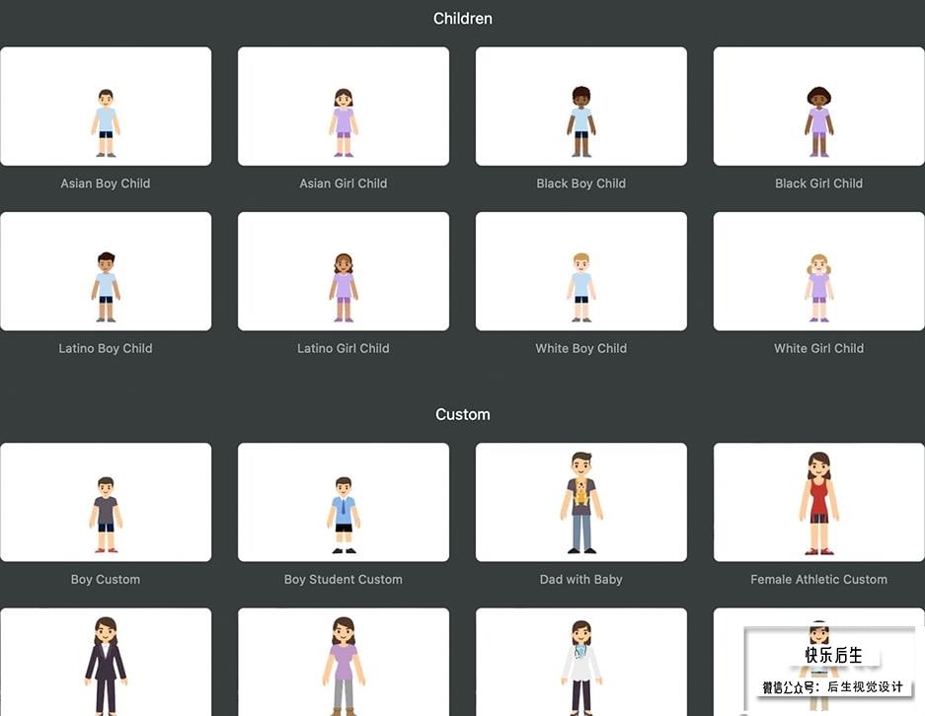The width and height of the screenshot is (925, 716).
Task: Click the Black Girl Child label
Action: [x=818, y=183]
